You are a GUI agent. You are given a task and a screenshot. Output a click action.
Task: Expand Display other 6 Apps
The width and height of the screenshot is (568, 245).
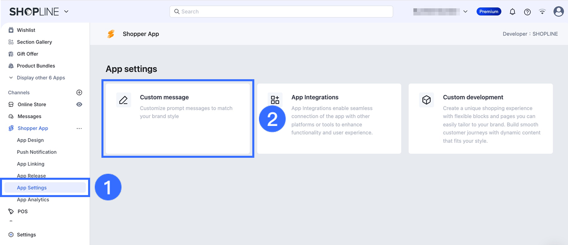(41, 78)
